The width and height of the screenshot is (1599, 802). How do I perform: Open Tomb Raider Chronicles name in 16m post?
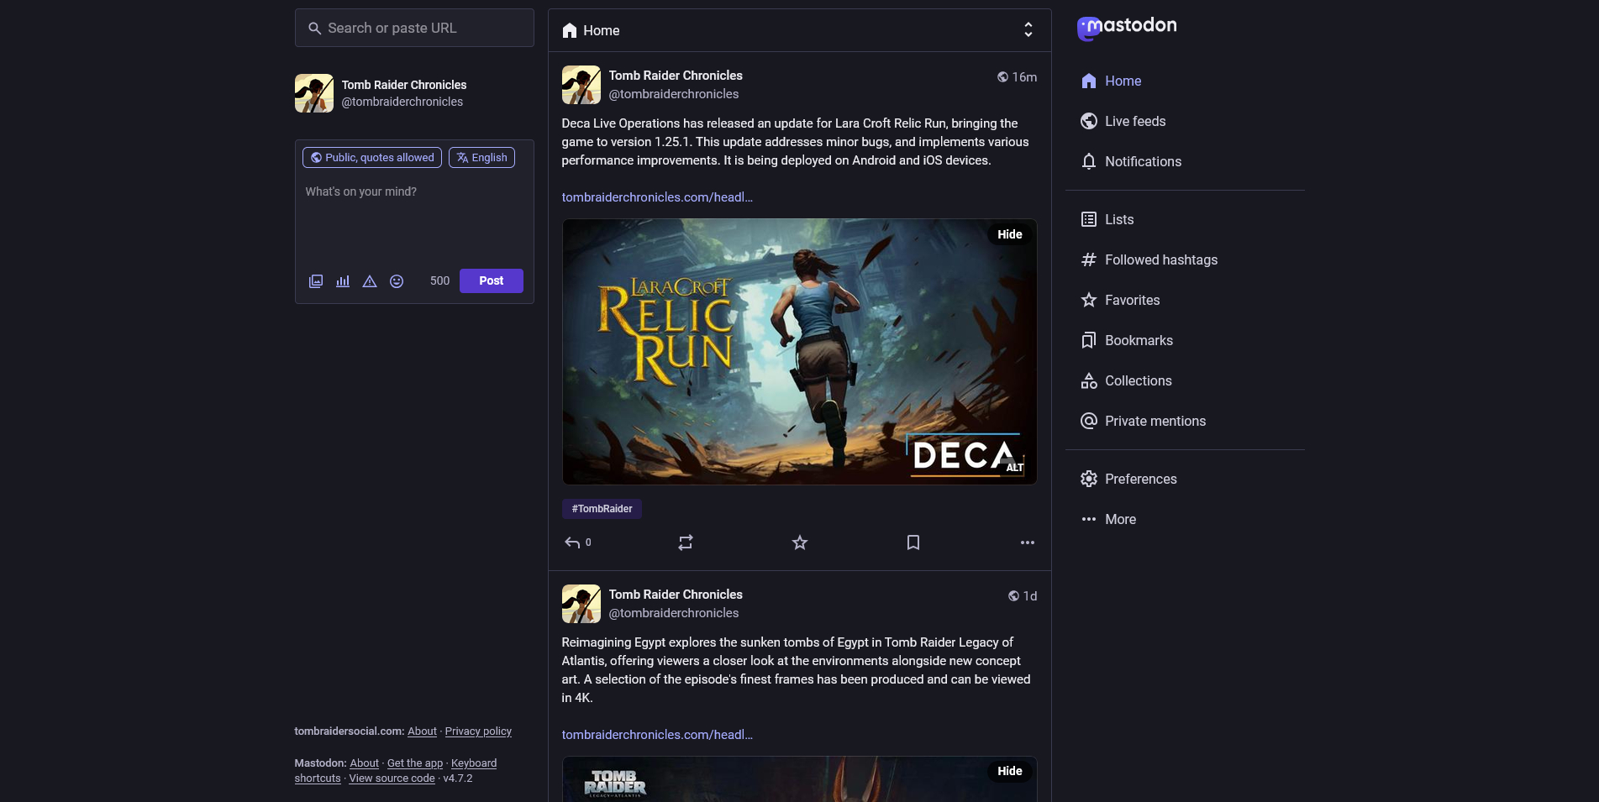point(676,76)
